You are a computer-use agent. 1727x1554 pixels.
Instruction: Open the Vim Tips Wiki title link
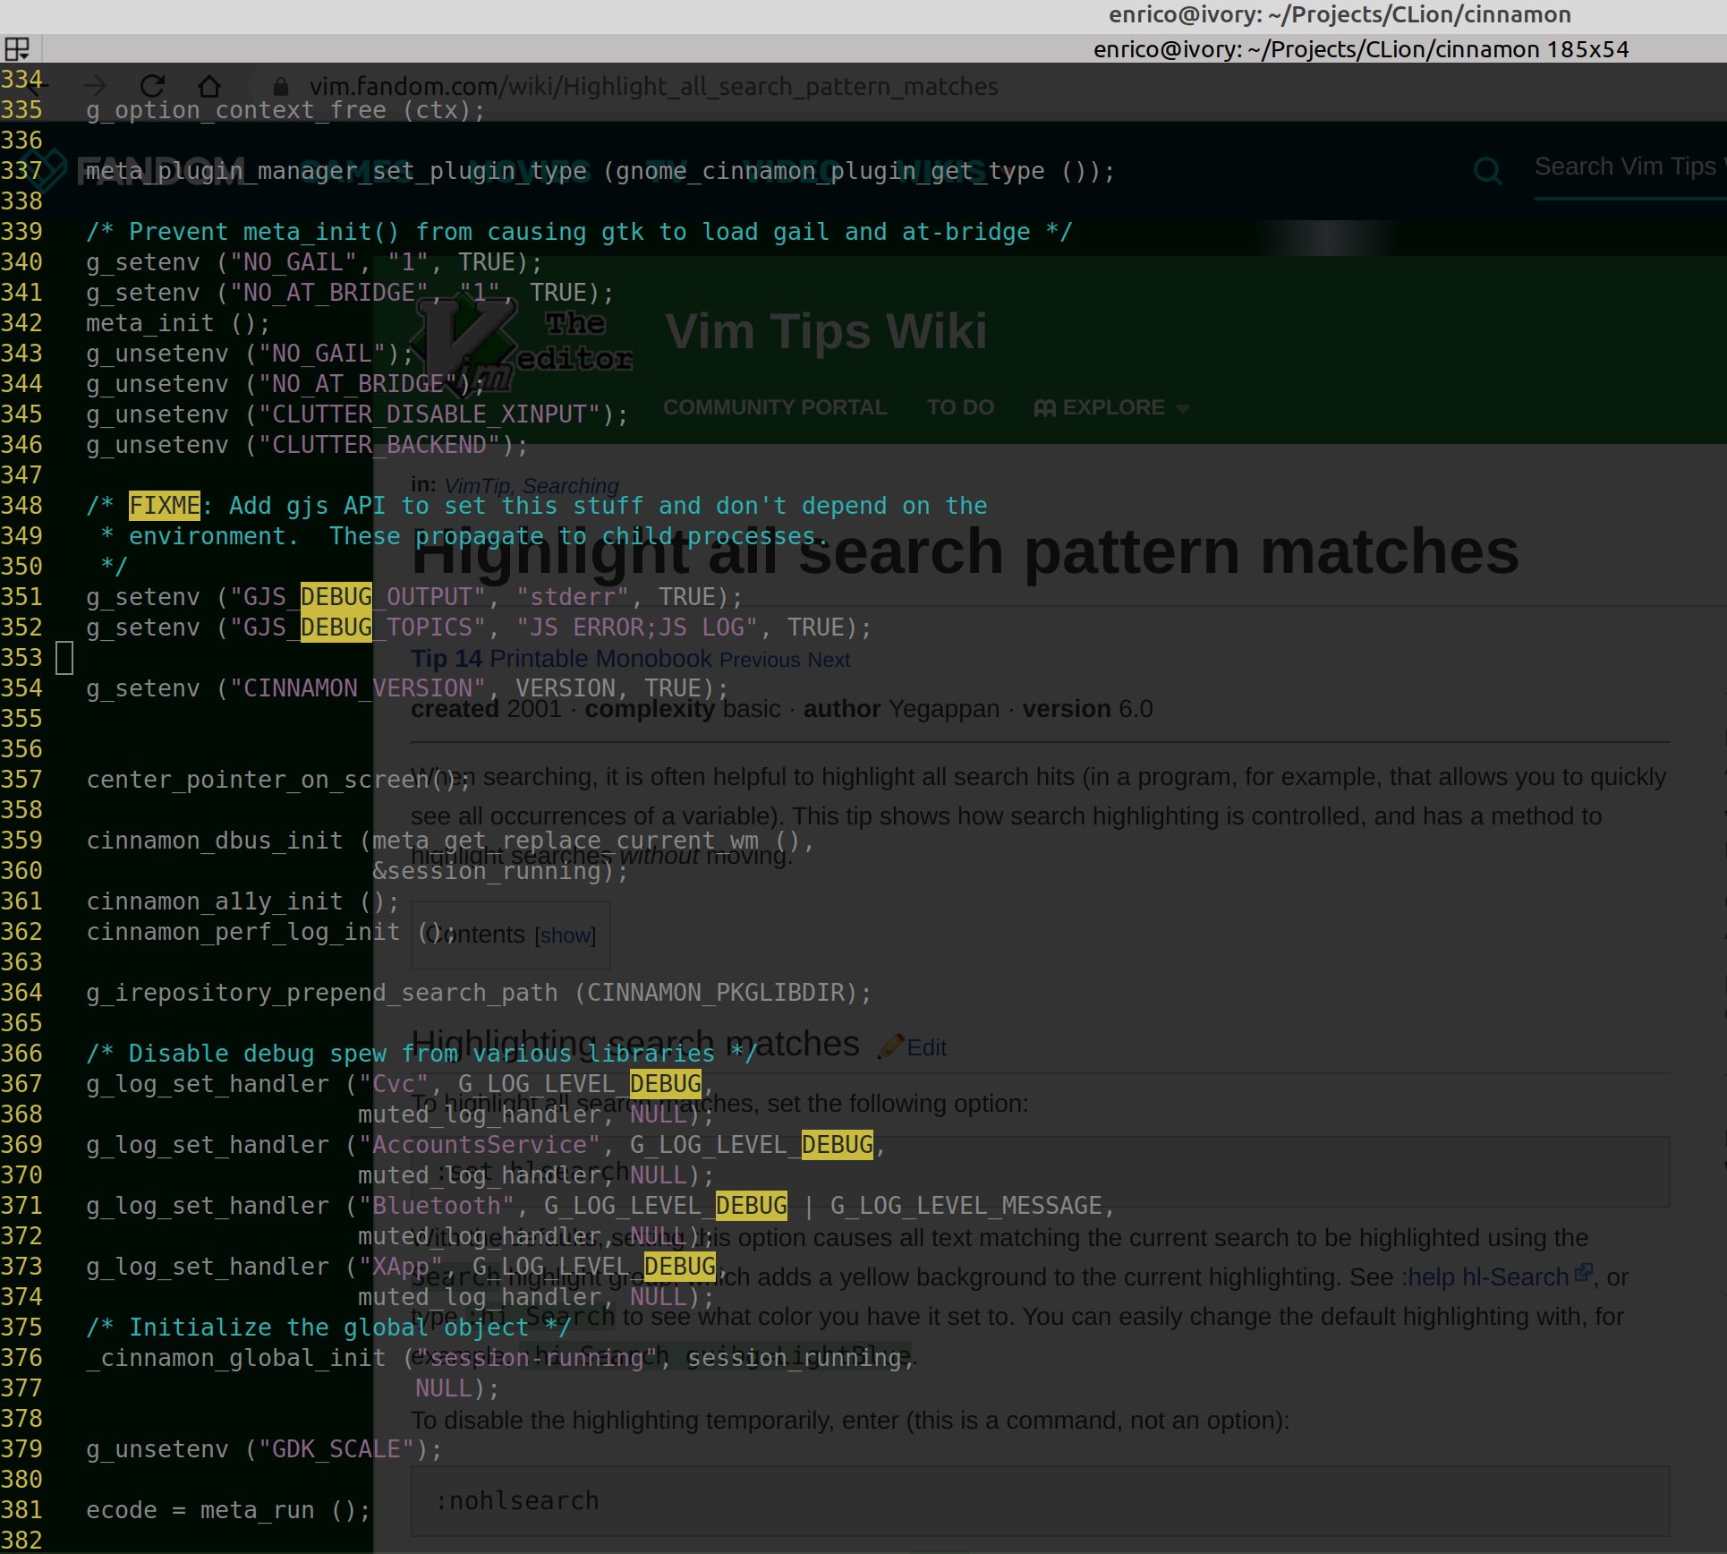pos(826,331)
